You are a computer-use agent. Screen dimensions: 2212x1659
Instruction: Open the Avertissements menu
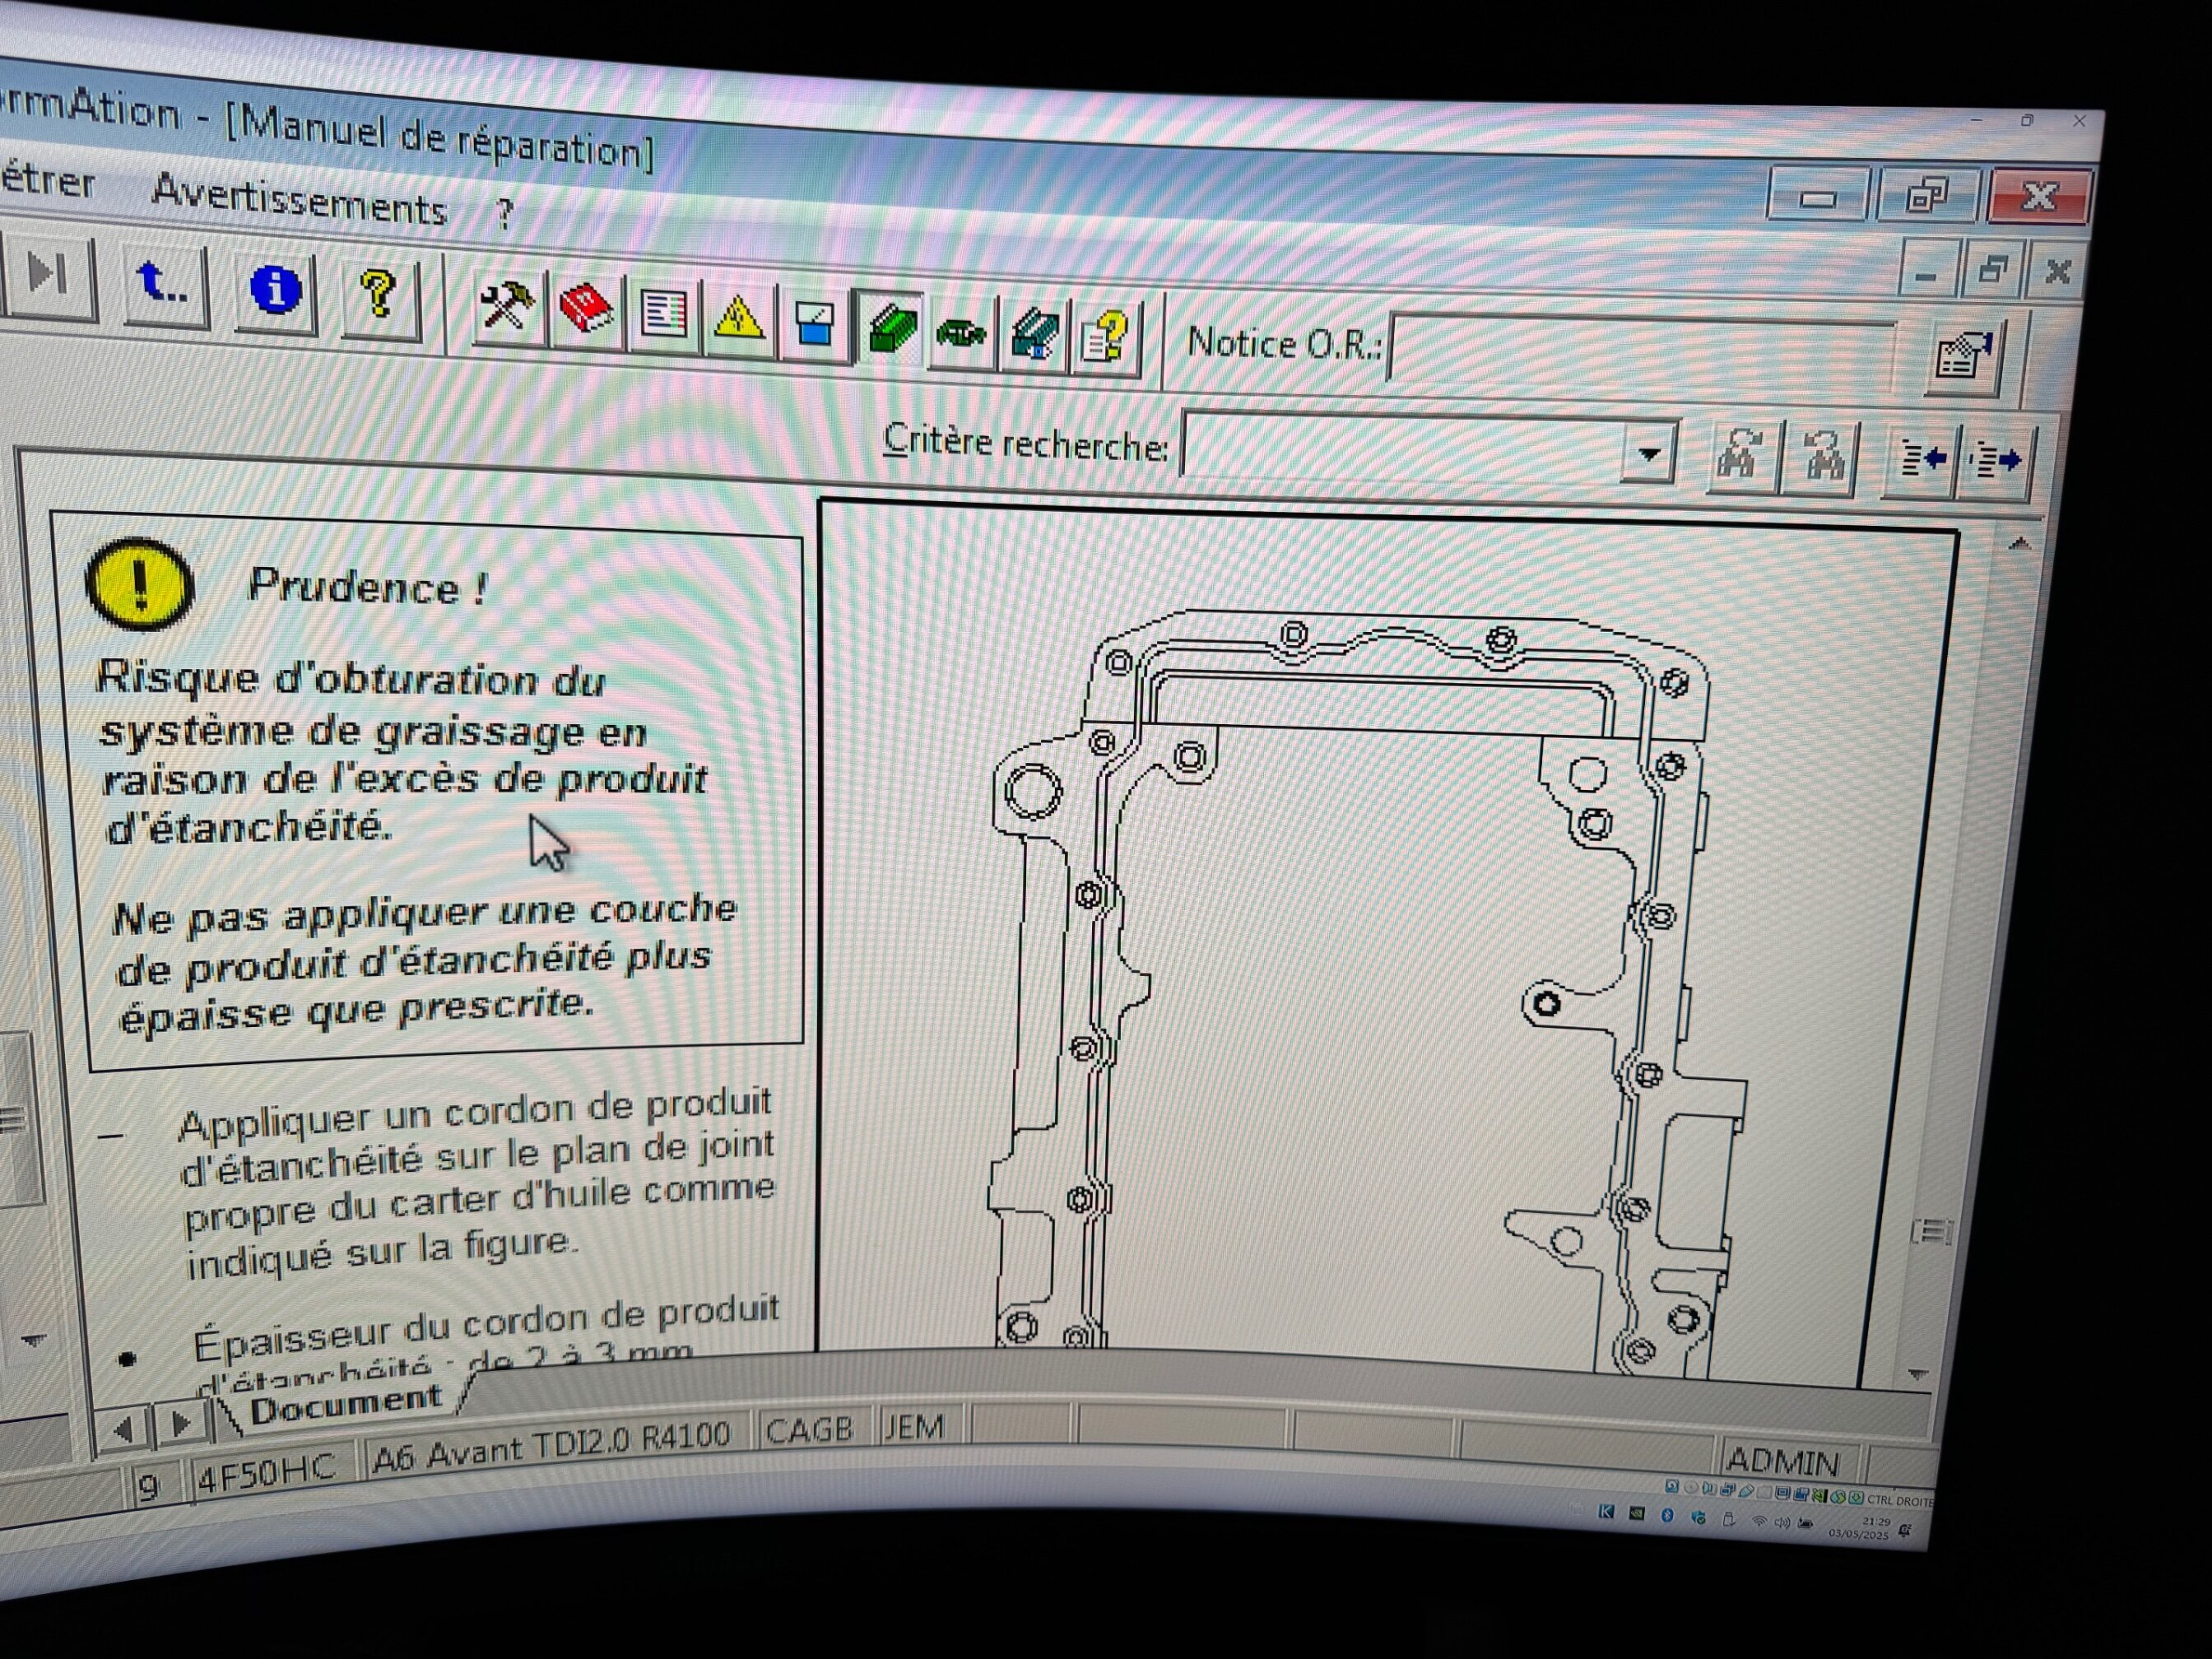pos(300,202)
